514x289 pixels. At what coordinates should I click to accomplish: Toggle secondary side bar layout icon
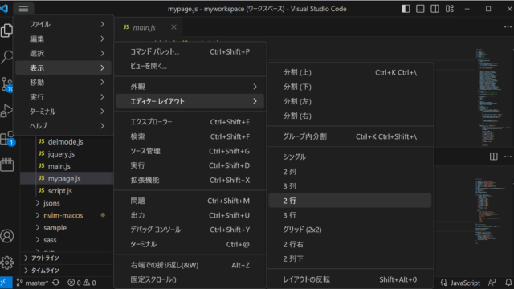point(434,9)
